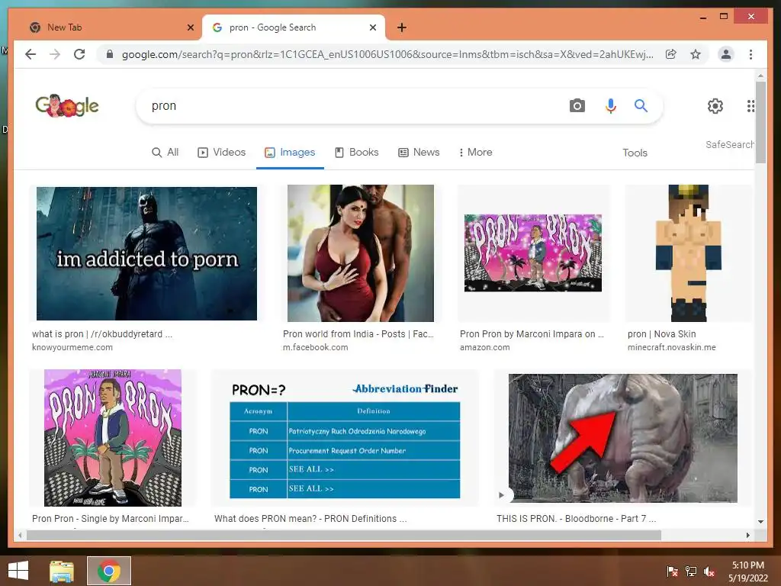Open the Google apps grid icon

pyautogui.click(x=750, y=105)
